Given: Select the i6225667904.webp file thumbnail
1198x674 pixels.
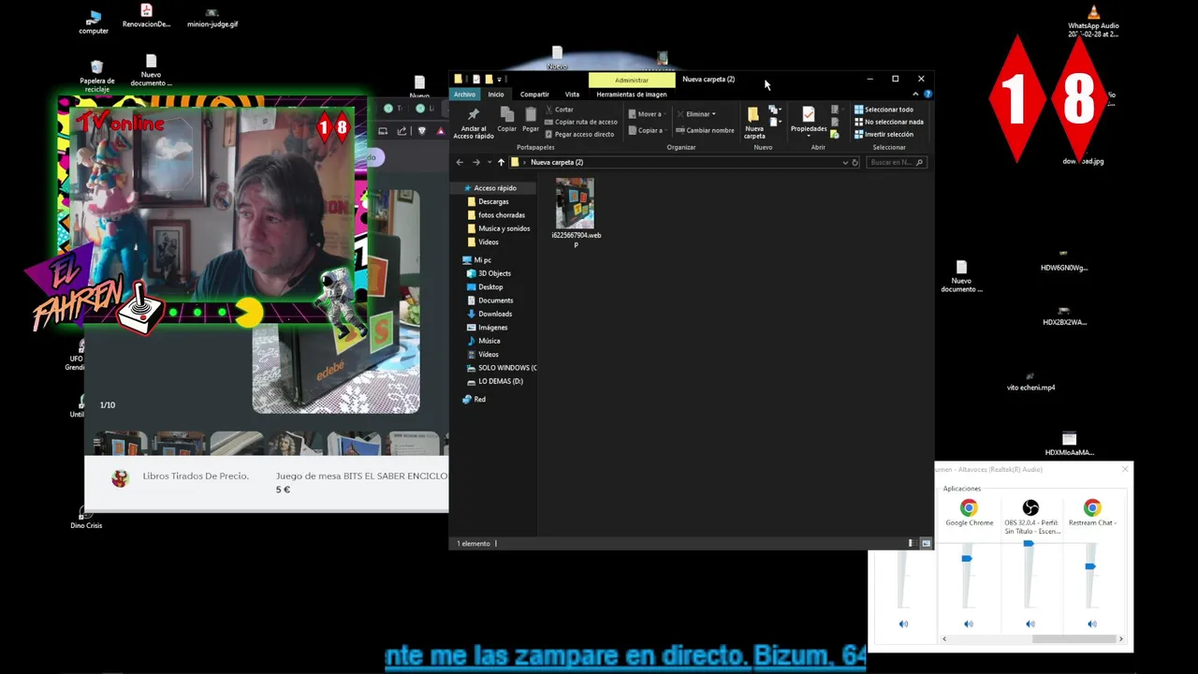Looking at the screenshot, I should point(575,204).
